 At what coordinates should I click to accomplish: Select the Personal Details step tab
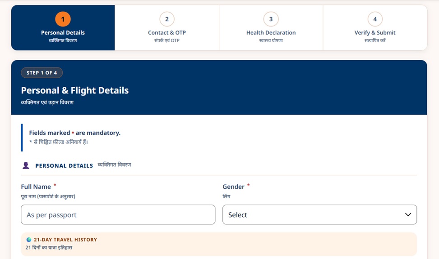coord(63,27)
